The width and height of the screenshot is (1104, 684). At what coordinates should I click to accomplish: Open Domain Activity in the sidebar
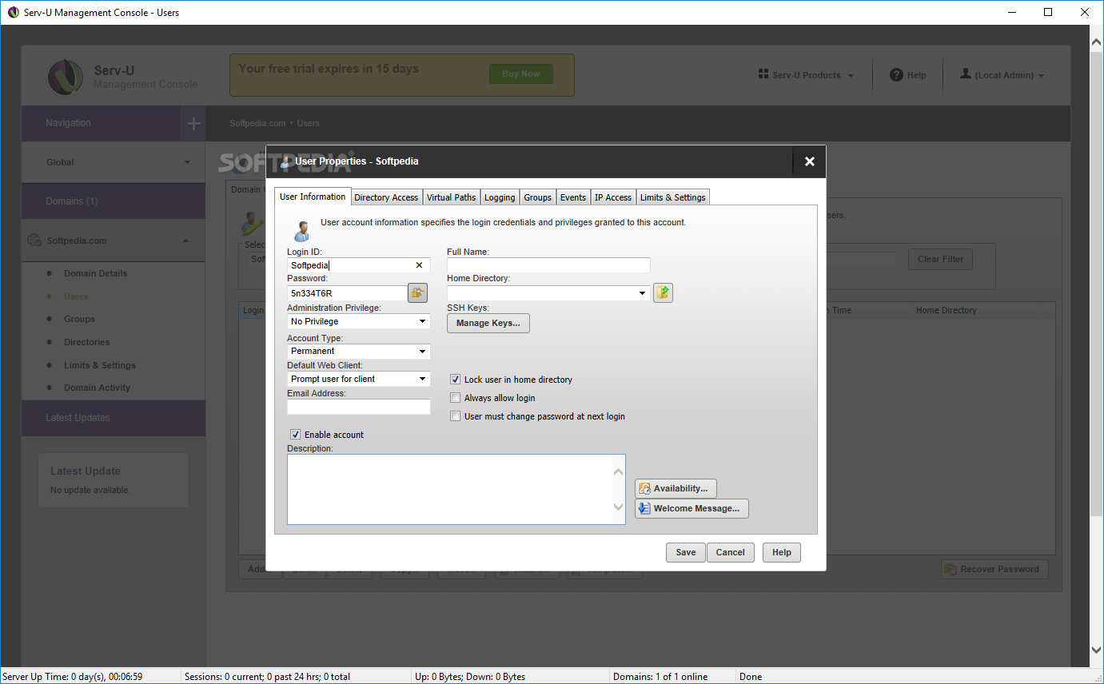pos(97,388)
